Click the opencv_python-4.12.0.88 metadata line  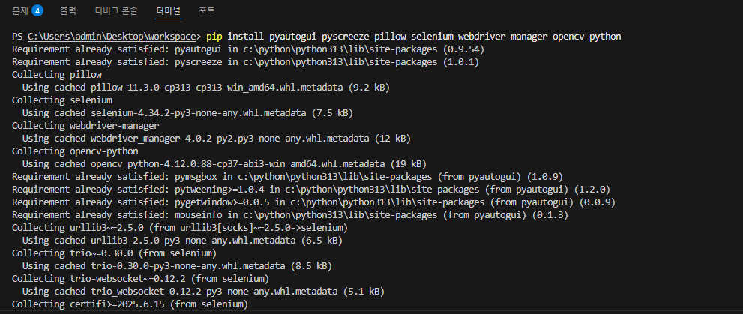click(225, 164)
